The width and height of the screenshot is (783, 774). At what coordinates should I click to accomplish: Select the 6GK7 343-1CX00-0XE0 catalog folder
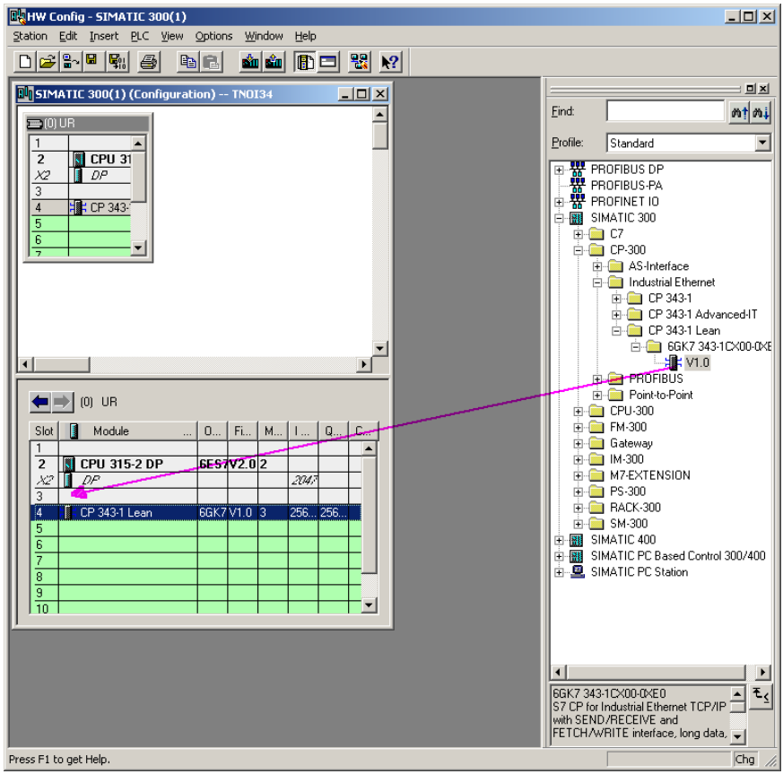click(718, 346)
